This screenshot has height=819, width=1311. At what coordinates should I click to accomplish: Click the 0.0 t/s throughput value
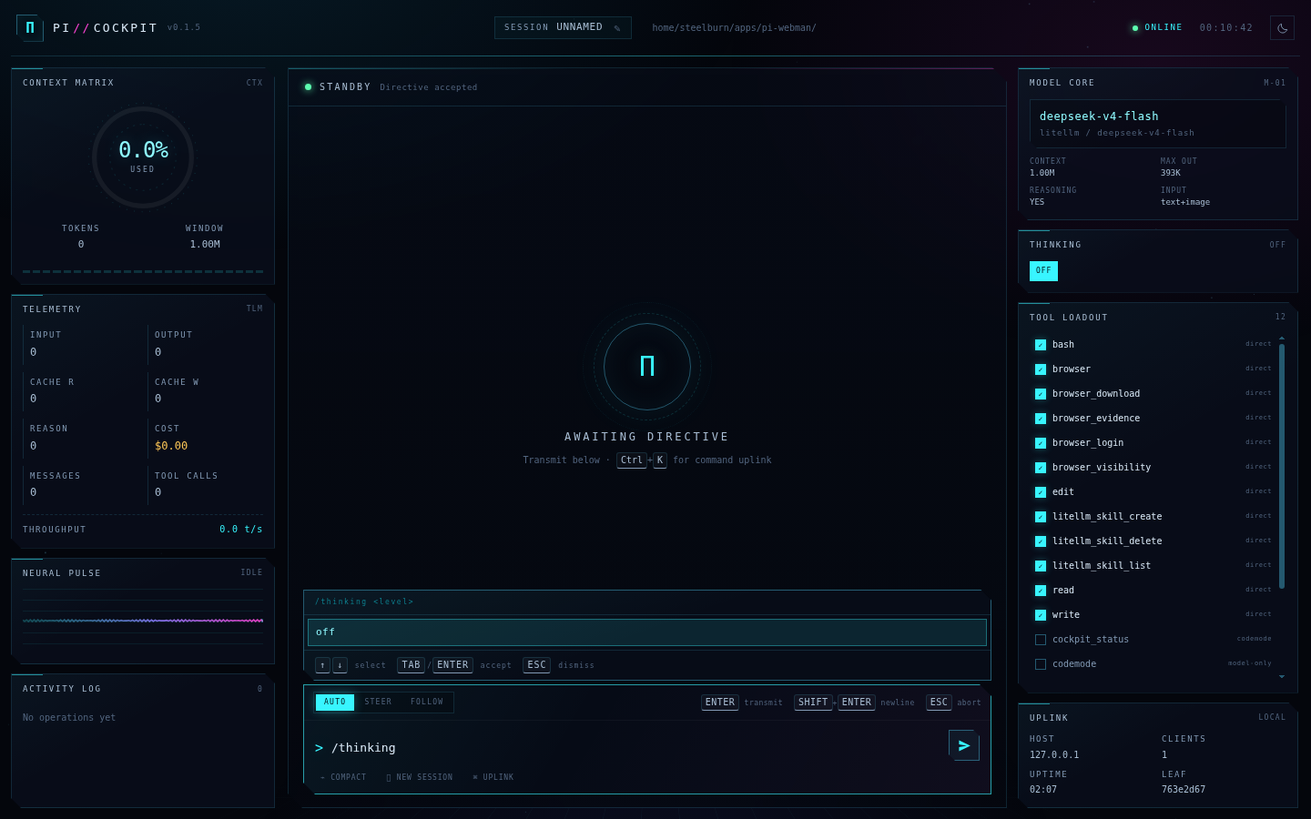click(240, 530)
